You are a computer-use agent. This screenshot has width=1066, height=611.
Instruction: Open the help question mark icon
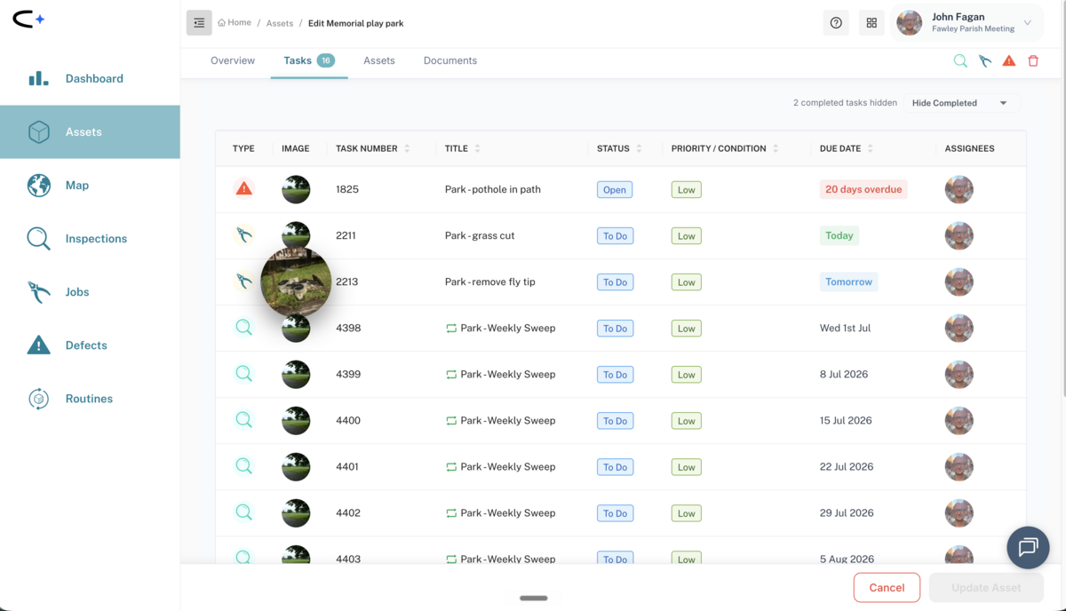coord(836,23)
